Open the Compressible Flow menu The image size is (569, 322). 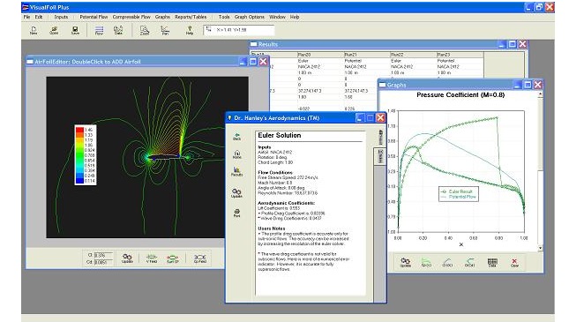pyautogui.click(x=131, y=17)
